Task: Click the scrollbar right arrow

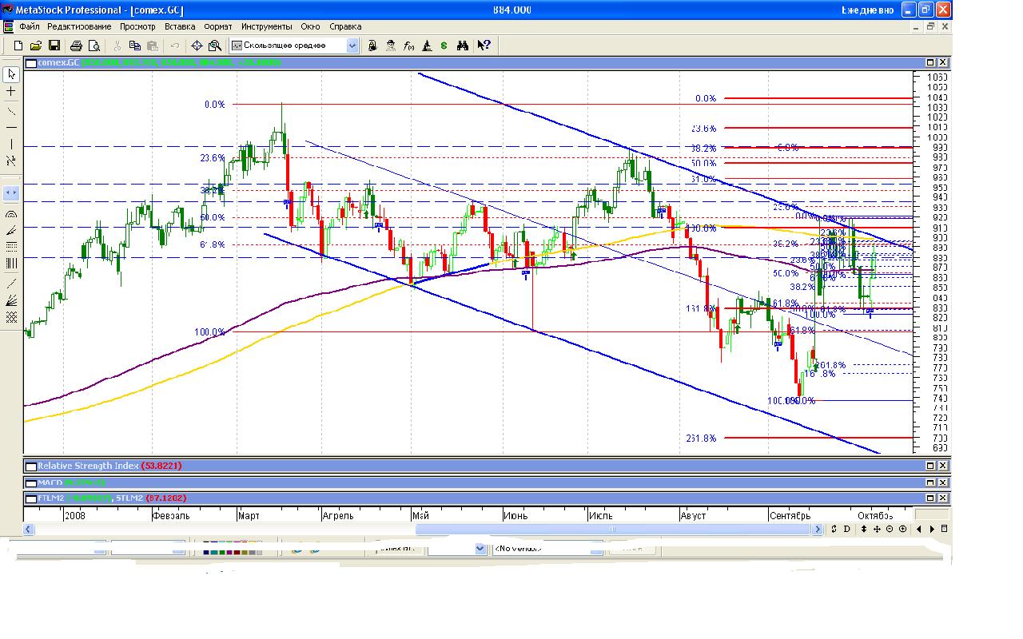Action: pos(817,529)
